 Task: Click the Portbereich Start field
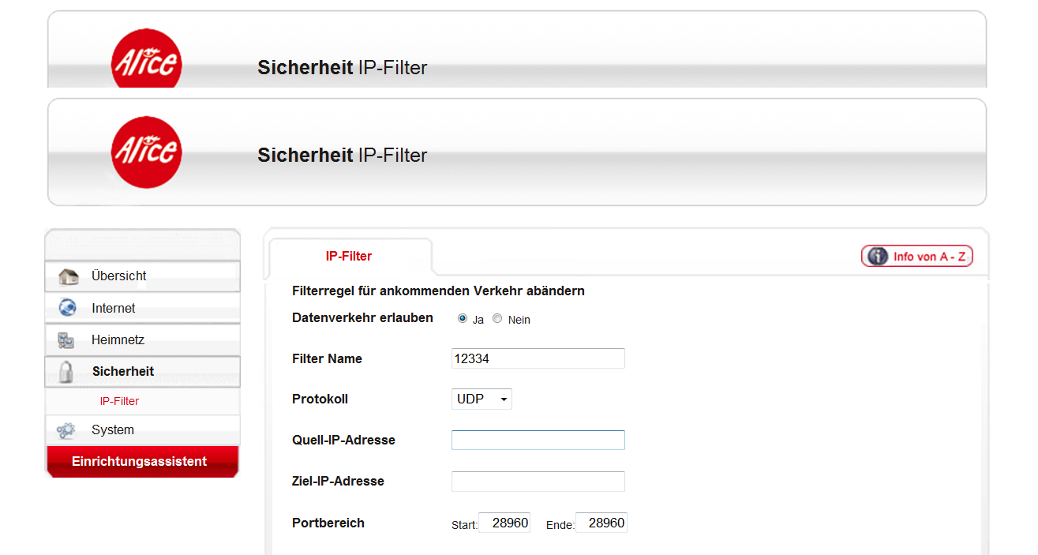(504, 523)
